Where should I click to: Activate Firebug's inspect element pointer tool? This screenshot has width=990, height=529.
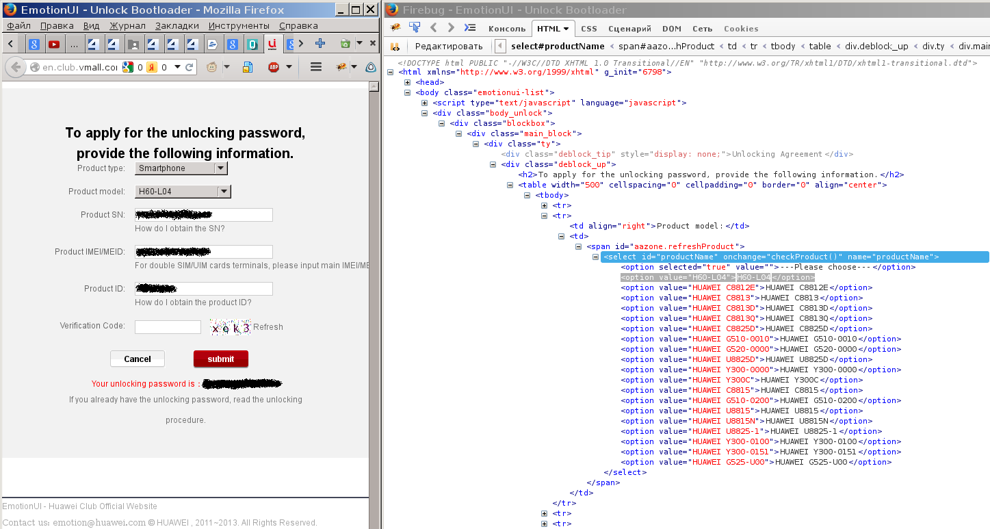[415, 28]
